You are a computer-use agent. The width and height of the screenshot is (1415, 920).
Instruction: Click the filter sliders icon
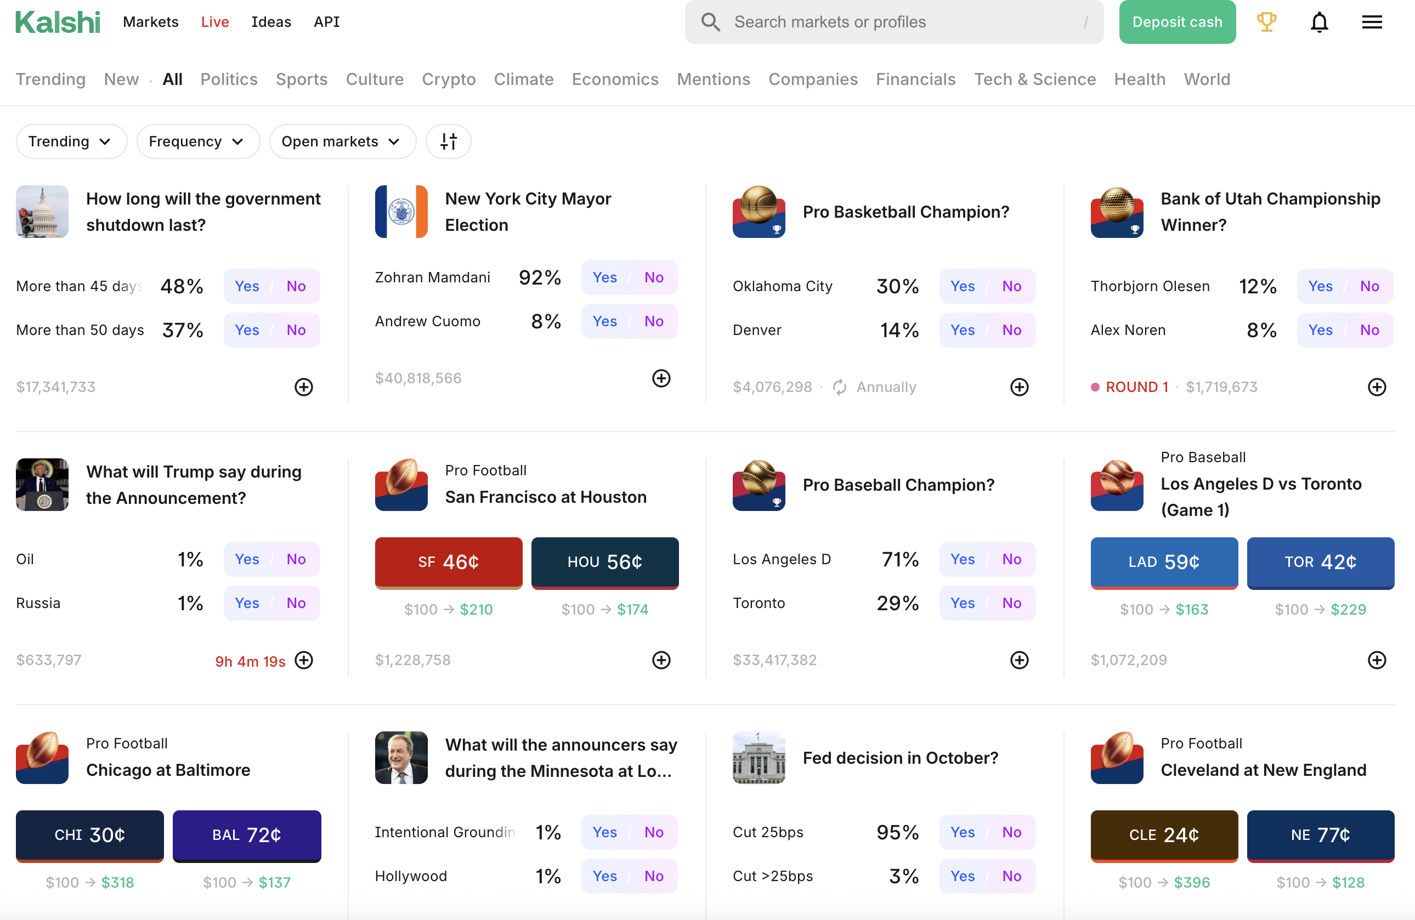pos(448,141)
